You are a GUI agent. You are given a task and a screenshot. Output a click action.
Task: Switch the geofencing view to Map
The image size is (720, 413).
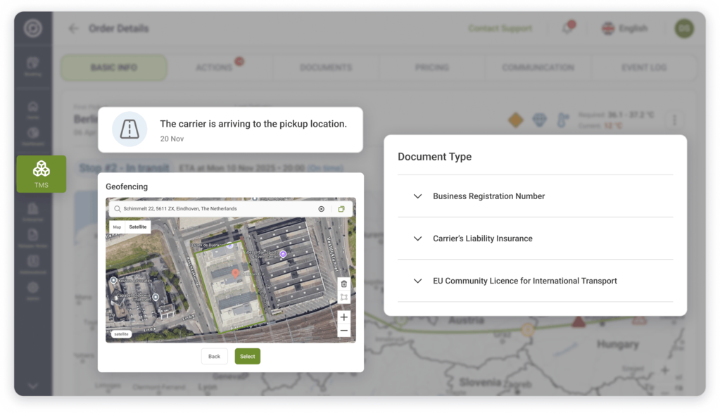coord(117,227)
